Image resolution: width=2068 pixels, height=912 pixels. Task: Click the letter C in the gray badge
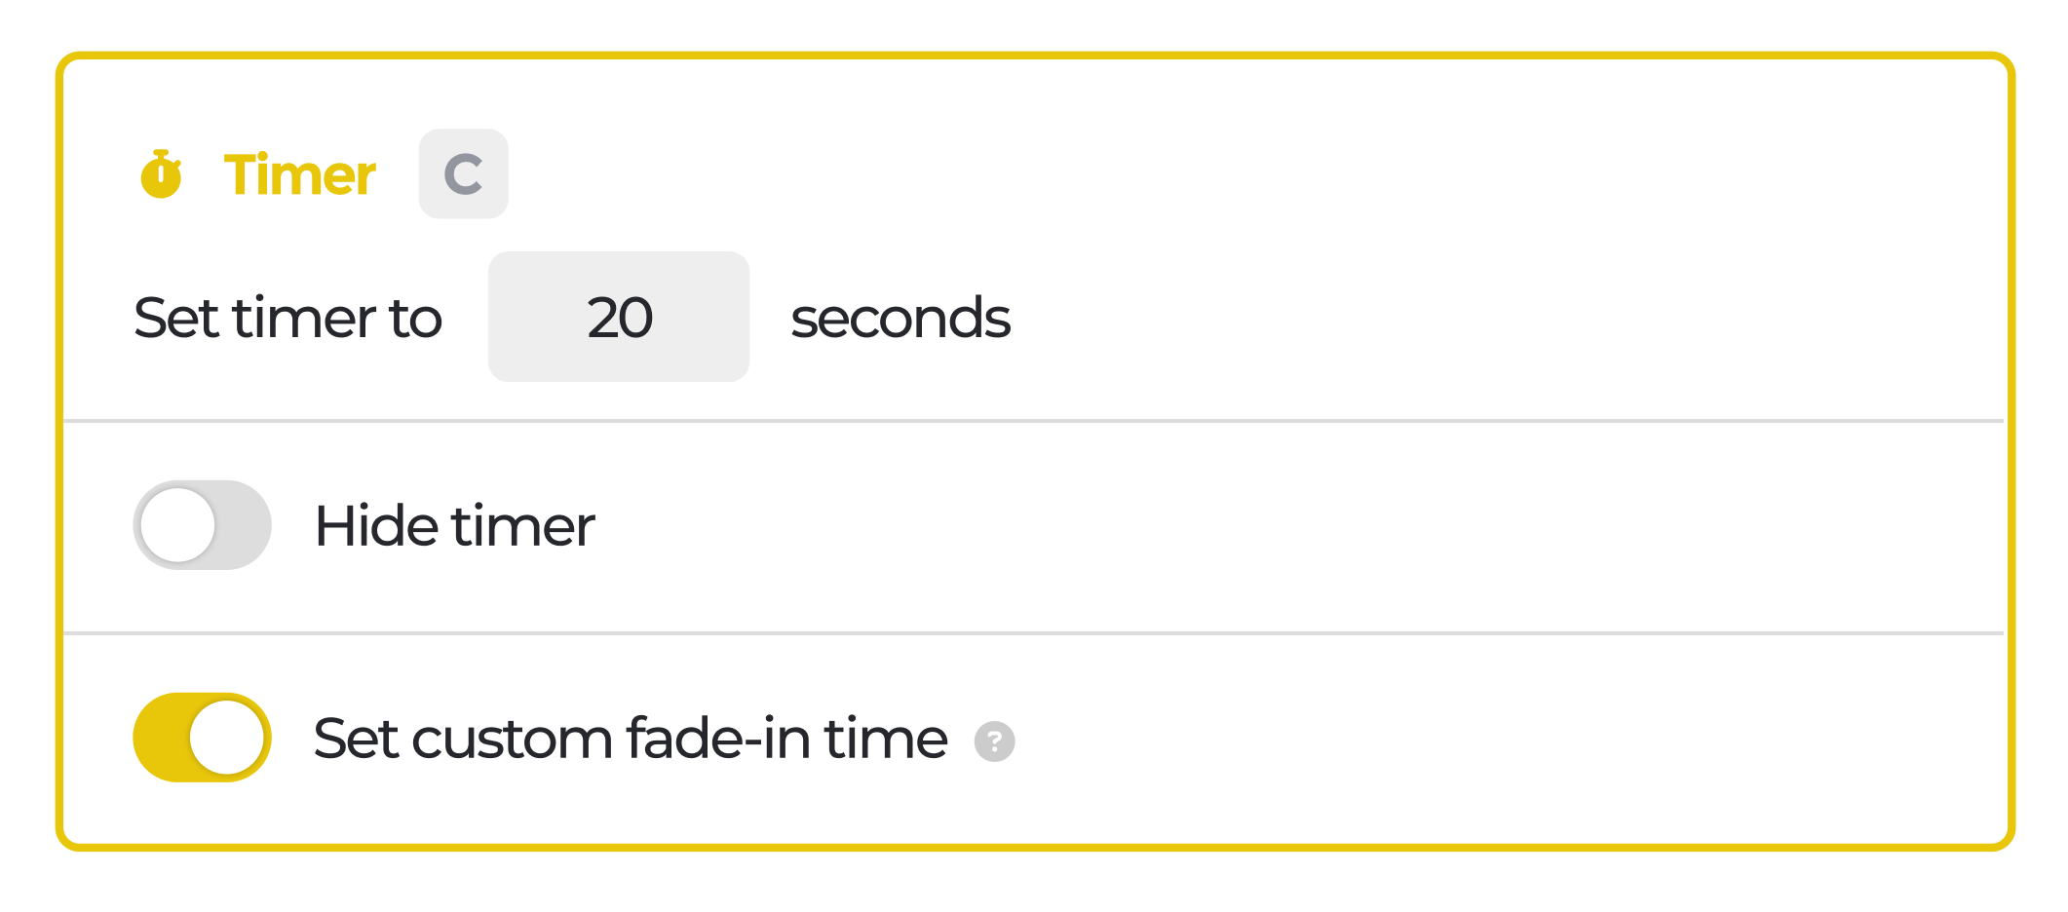click(x=463, y=174)
